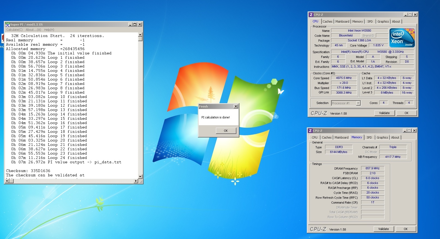Screen dimensions: 440x239
Task: Close the Finish dialog
Action: coord(236,106)
